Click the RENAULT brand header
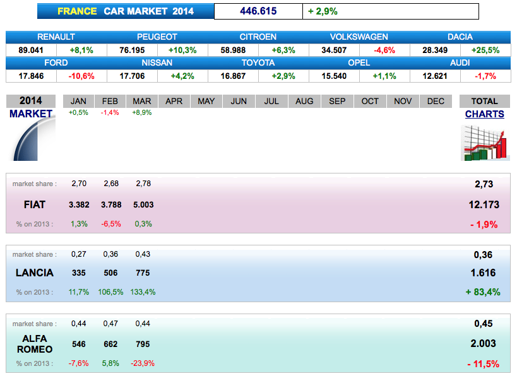 click(x=56, y=37)
